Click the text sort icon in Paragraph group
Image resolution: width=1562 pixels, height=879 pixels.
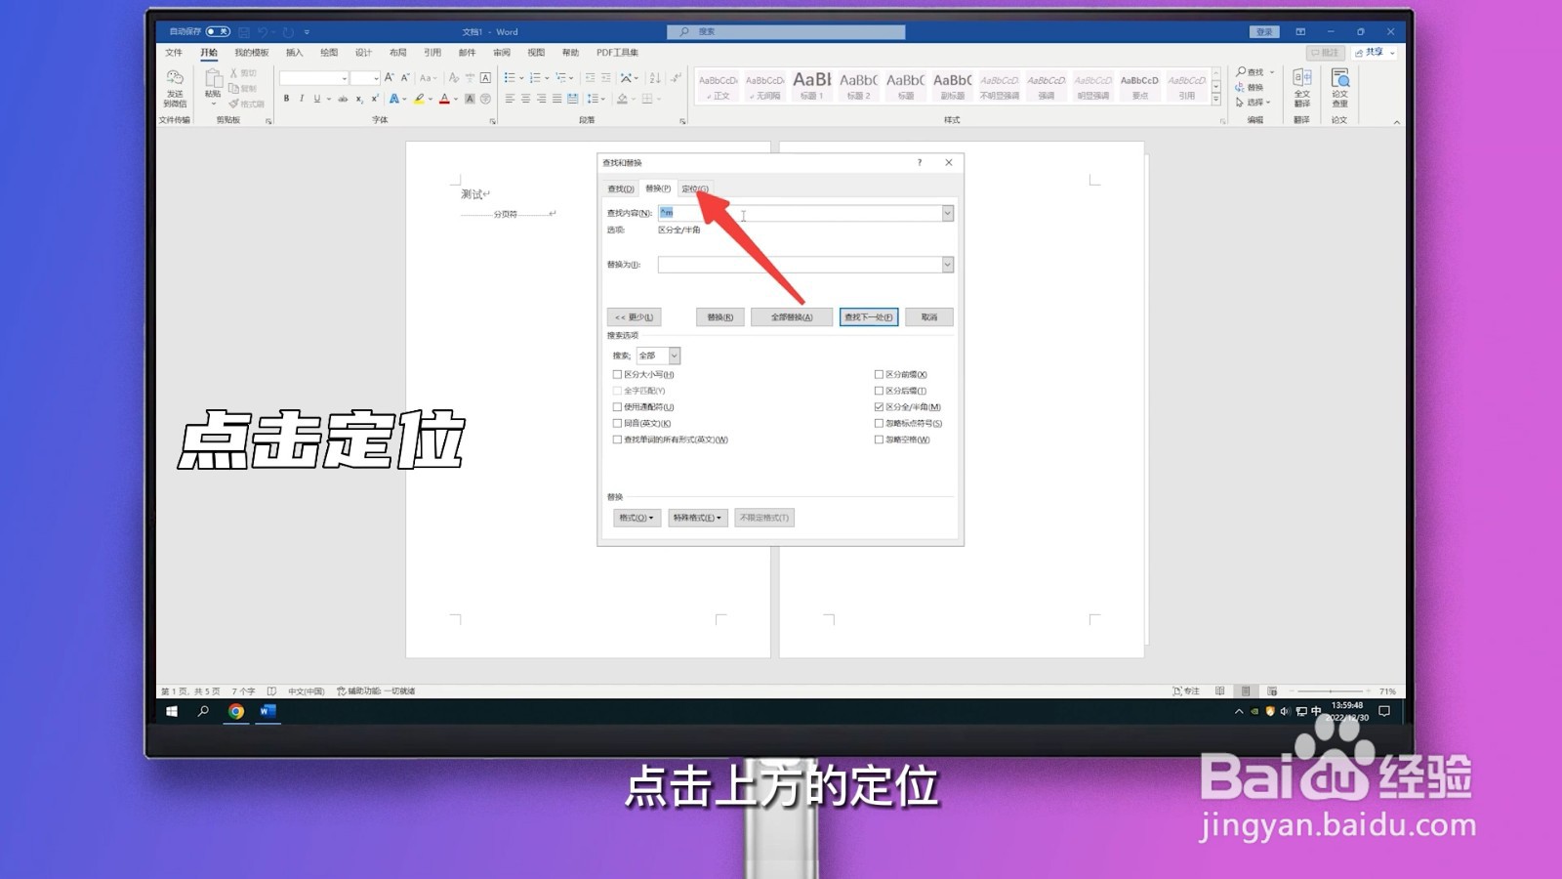(654, 79)
